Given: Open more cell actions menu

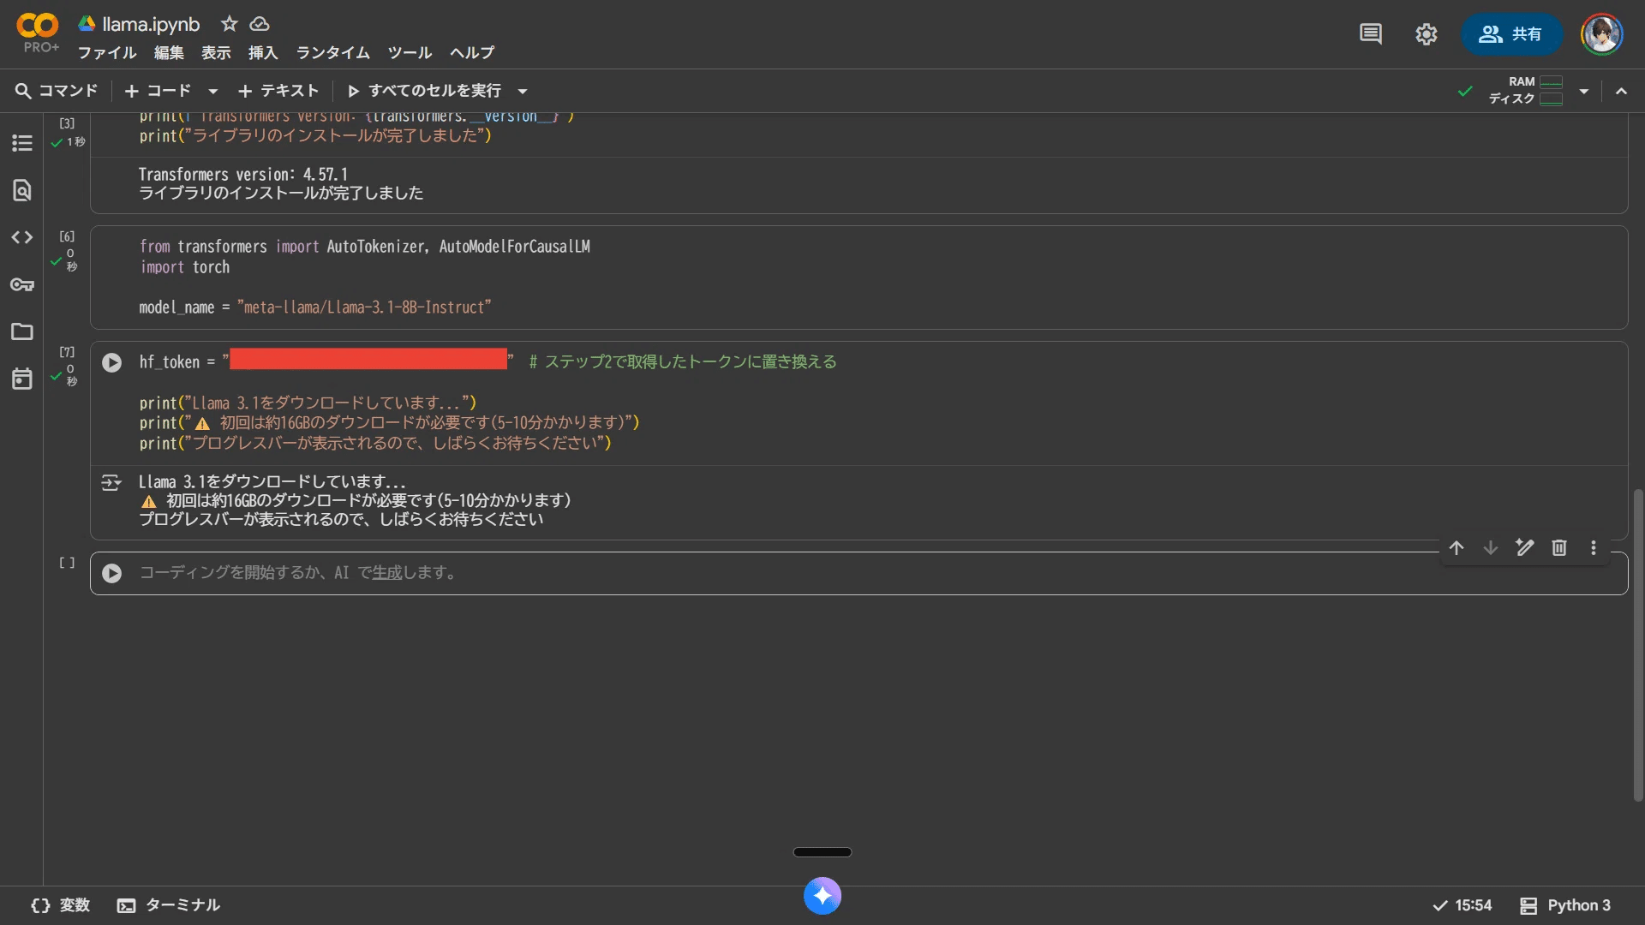Looking at the screenshot, I should tap(1594, 548).
